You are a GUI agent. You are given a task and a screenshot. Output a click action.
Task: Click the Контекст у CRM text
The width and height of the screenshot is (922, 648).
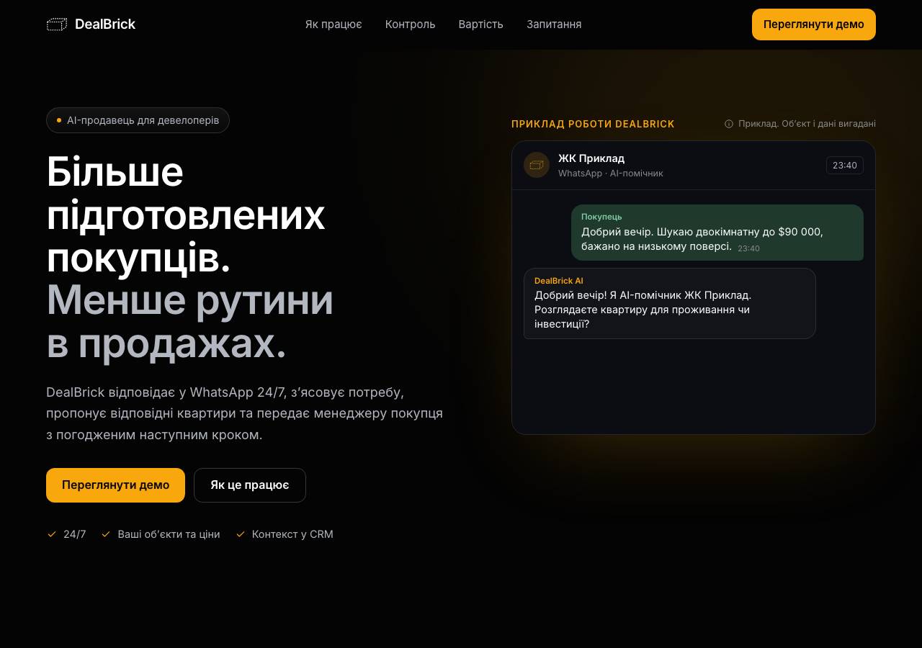pyautogui.click(x=292, y=534)
